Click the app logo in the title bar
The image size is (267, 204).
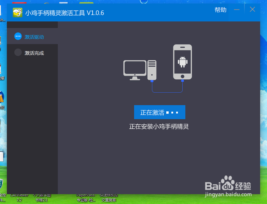(18, 13)
